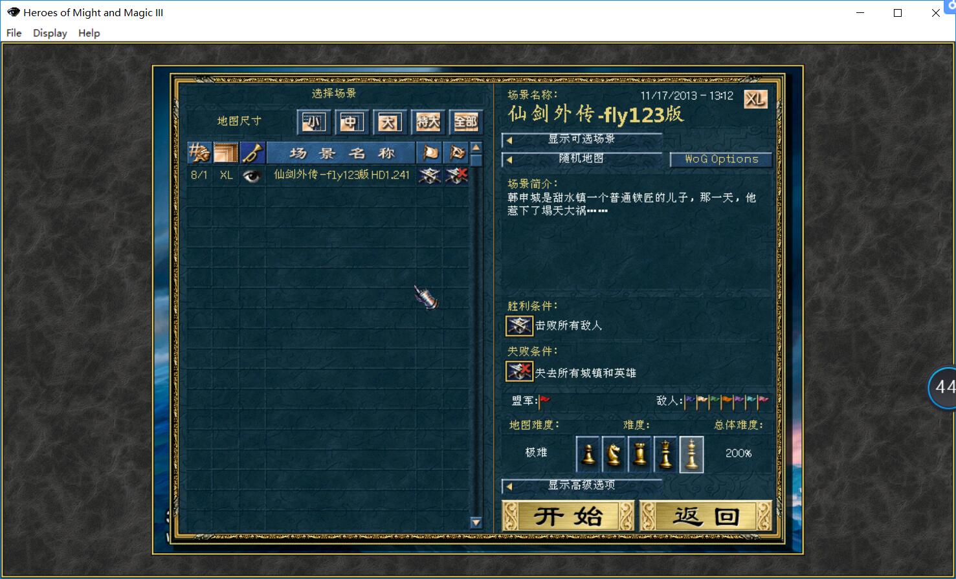
Task: Sort by map version horn icon
Action: [252, 153]
